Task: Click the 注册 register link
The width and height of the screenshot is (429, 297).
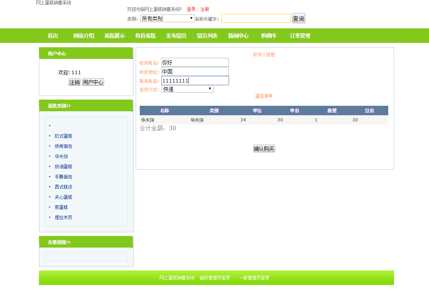Action: pyautogui.click(x=204, y=9)
